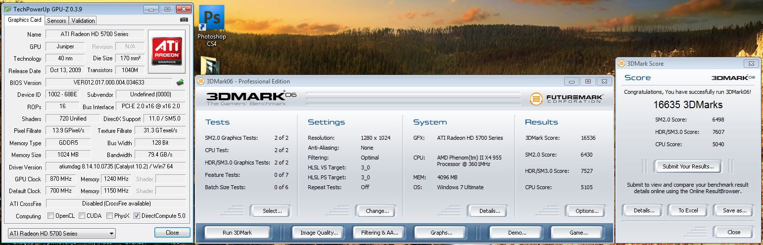Switch to the Sensors tab
Image resolution: width=763 pixels, height=245 pixels.
(56, 21)
